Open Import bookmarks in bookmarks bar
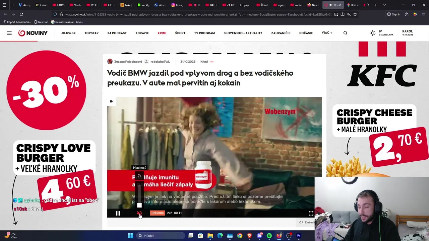This screenshot has width=429, height=241. [17, 22]
